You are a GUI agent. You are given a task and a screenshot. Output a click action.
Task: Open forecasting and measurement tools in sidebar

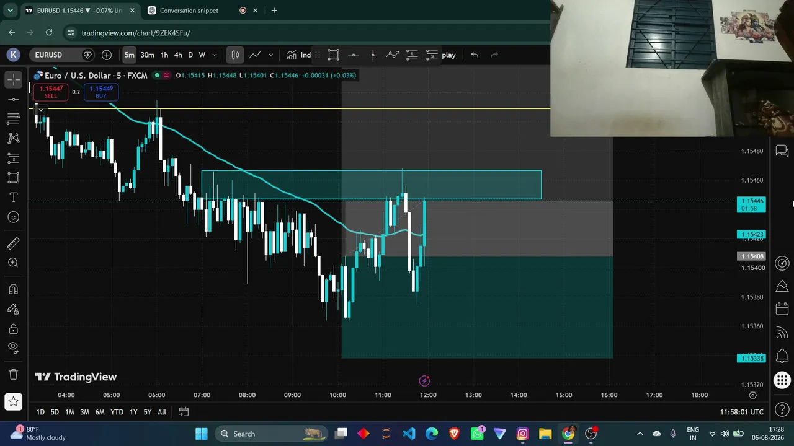click(x=13, y=159)
